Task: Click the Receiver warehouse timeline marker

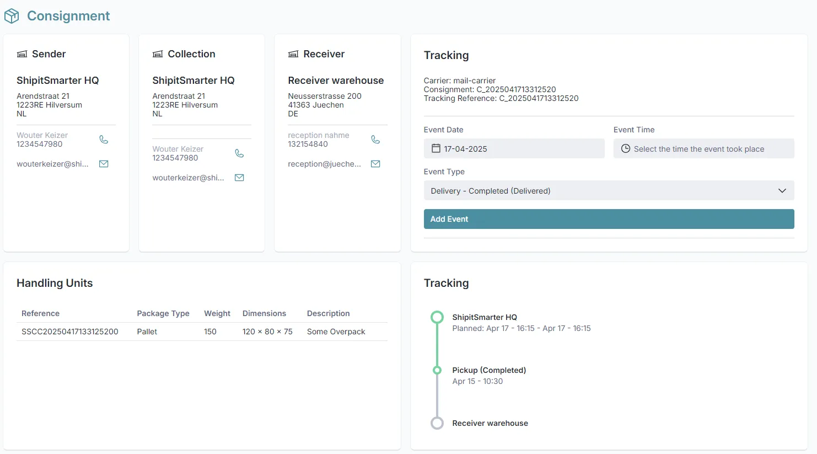Action: 437,423
